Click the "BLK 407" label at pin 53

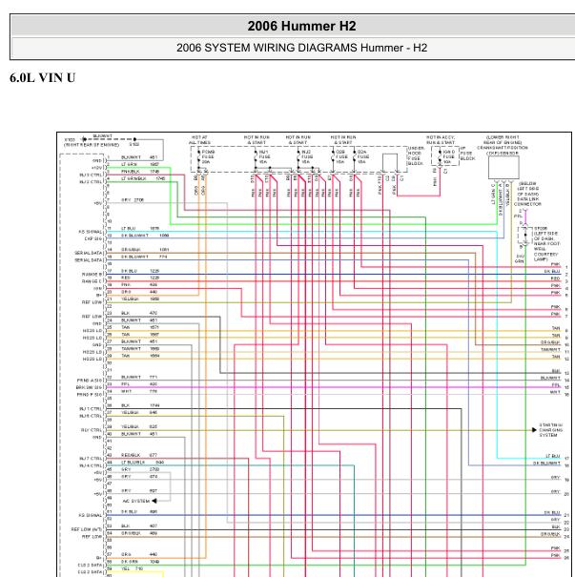[x=139, y=526]
